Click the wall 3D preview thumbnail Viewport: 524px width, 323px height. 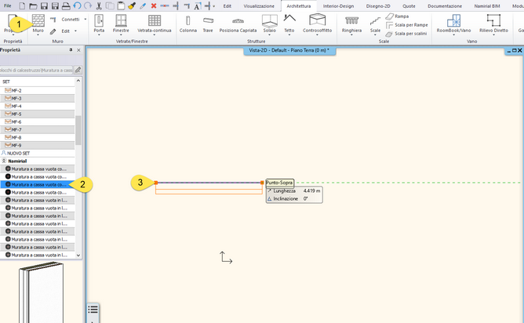point(41,292)
